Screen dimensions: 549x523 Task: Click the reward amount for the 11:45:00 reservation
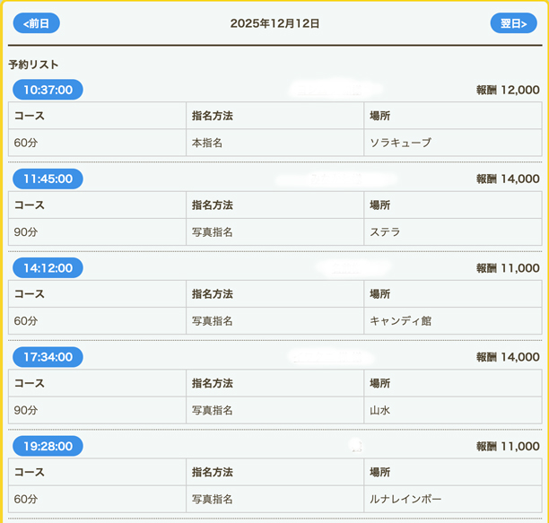coord(508,179)
